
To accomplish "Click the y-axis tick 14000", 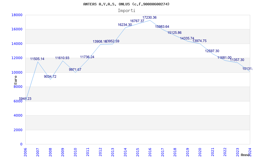I will pos(17,44).
